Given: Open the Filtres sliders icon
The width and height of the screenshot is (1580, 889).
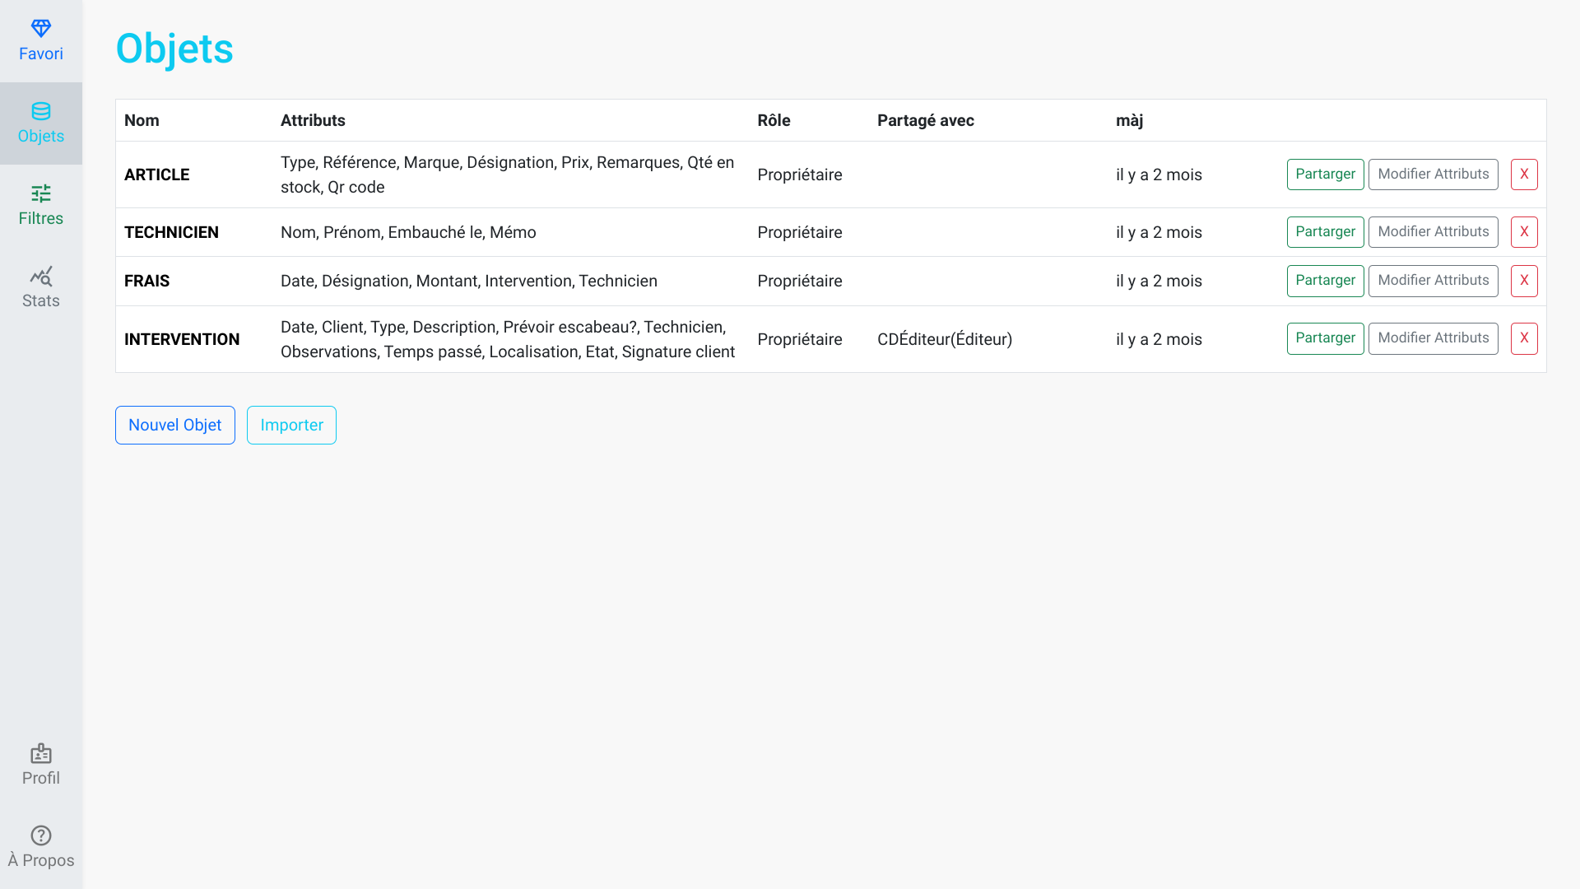Looking at the screenshot, I should click(x=41, y=193).
